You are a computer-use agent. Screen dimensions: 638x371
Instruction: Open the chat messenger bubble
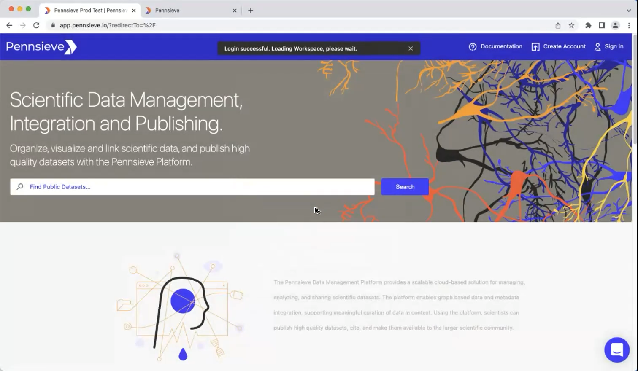pos(617,350)
